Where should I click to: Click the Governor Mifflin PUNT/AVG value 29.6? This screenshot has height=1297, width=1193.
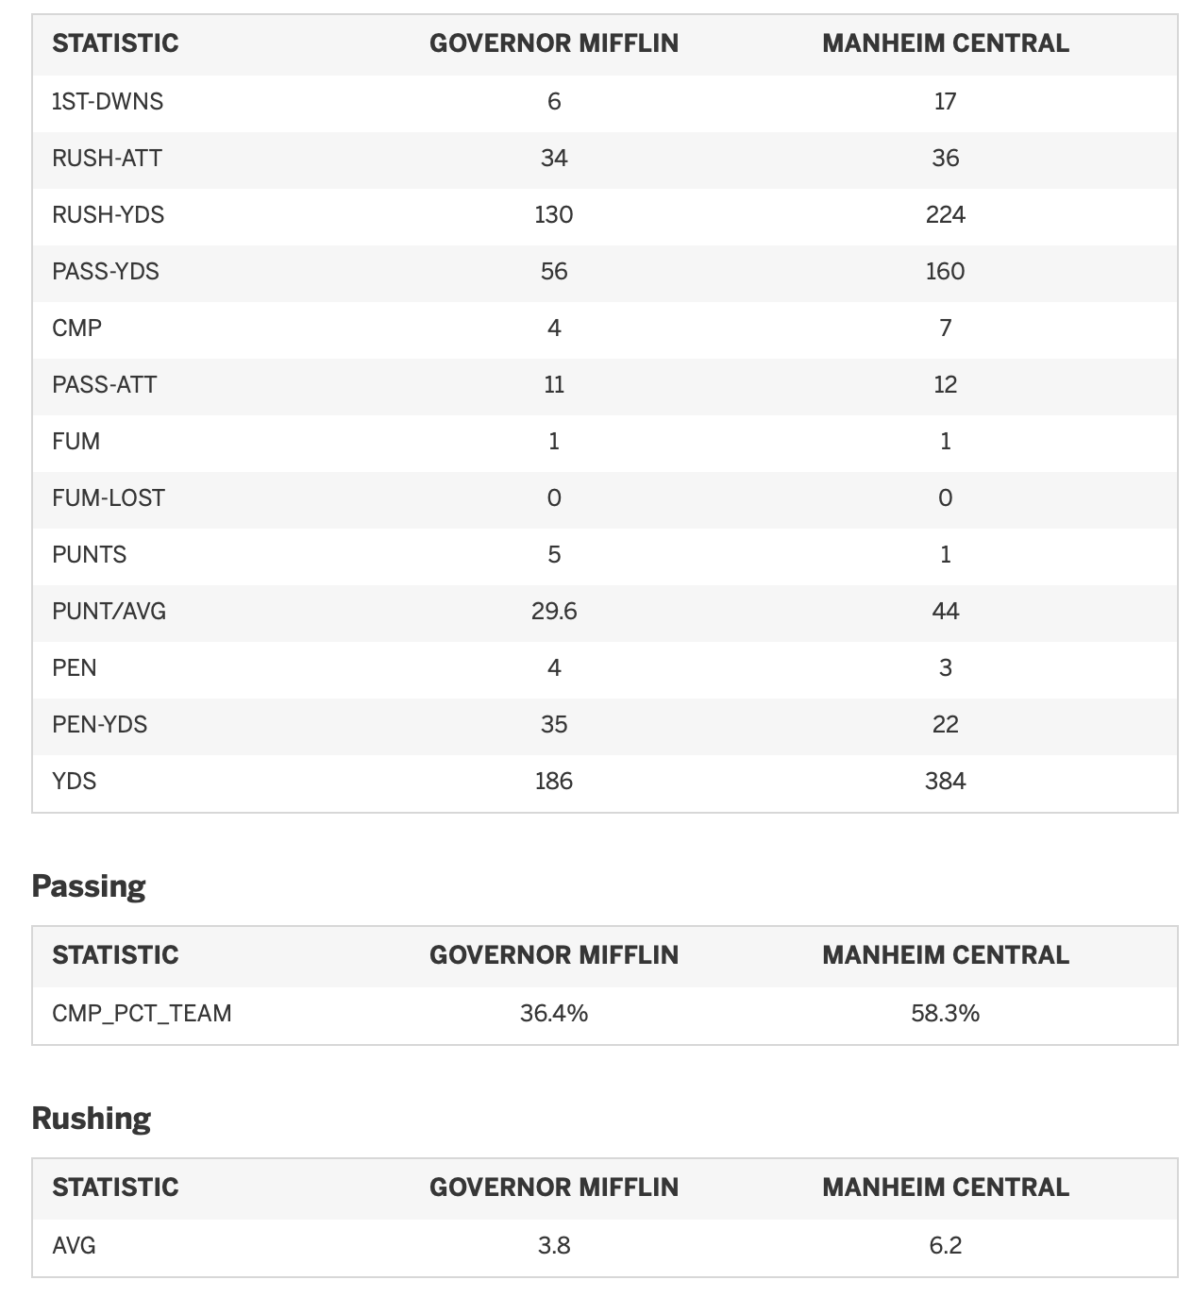click(554, 611)
